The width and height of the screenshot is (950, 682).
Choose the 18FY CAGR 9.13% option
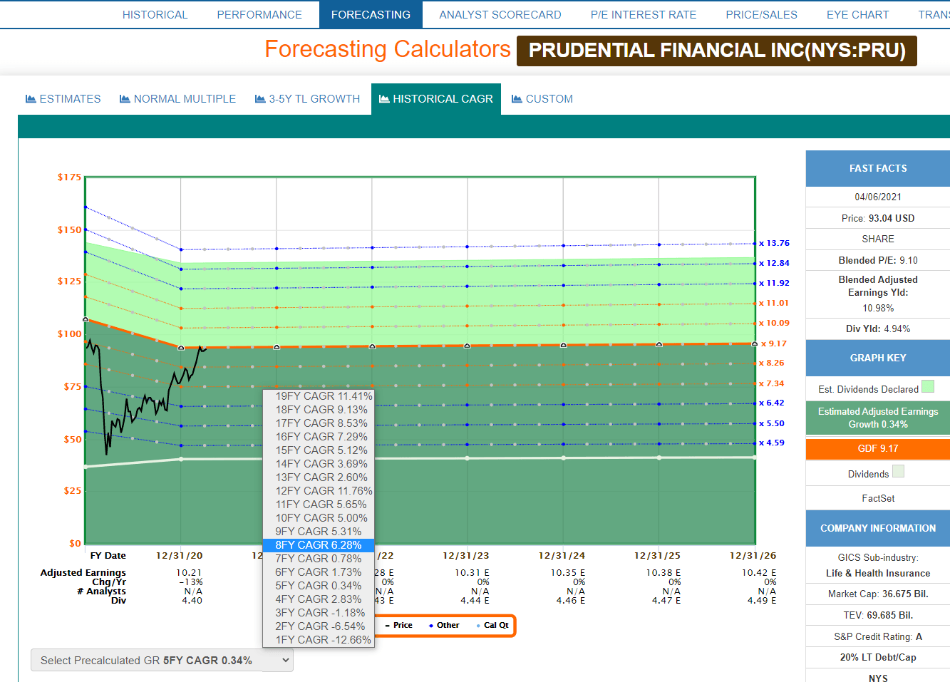tap(319, 410)
